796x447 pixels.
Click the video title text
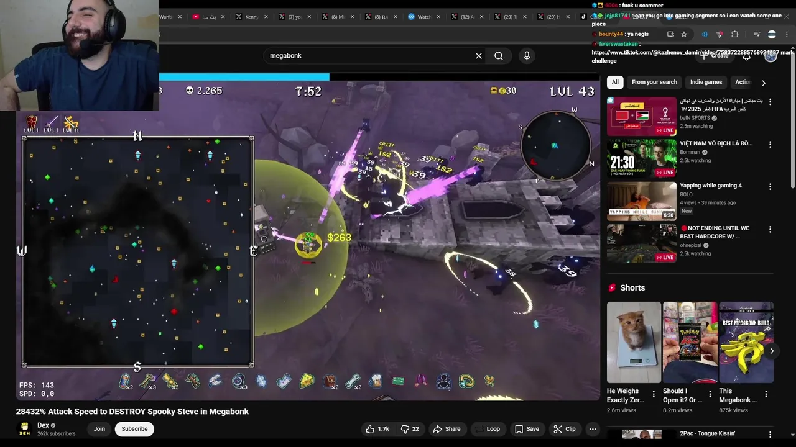[132, 411]
